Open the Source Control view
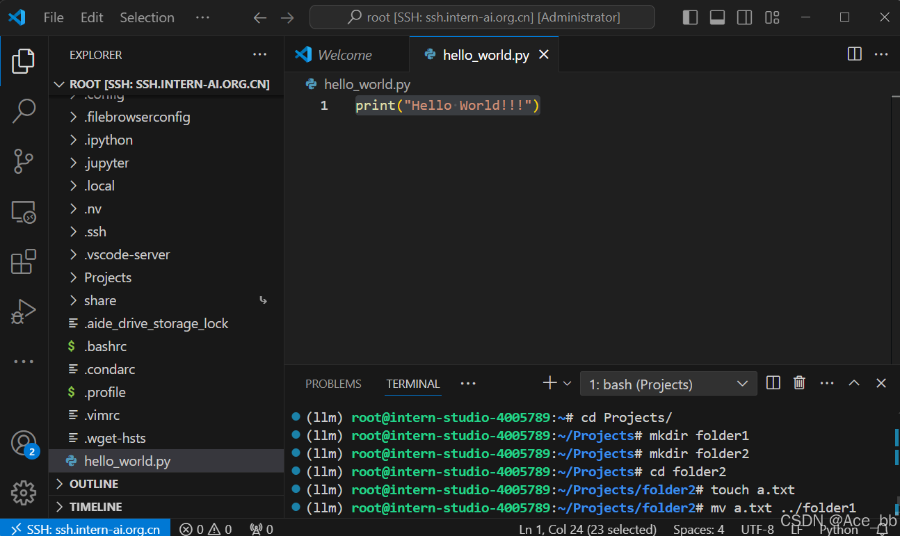 tap(24, 161)
